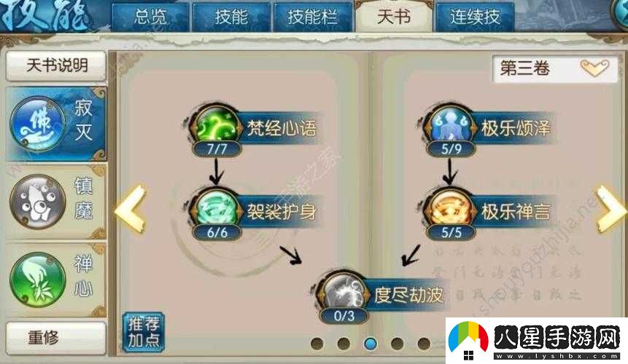Select the 梵经心语 green skill icon
This screenshot has width=628, height=364.
[x=217, y=124]
